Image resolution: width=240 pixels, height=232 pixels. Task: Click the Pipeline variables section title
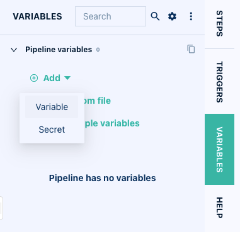pos(59,50)
